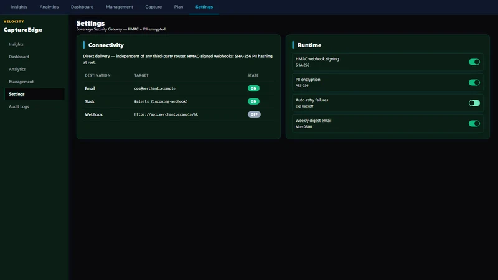Go to the Dashboard top tab
The width and height of the screenshot is (498, 280).
82,7
